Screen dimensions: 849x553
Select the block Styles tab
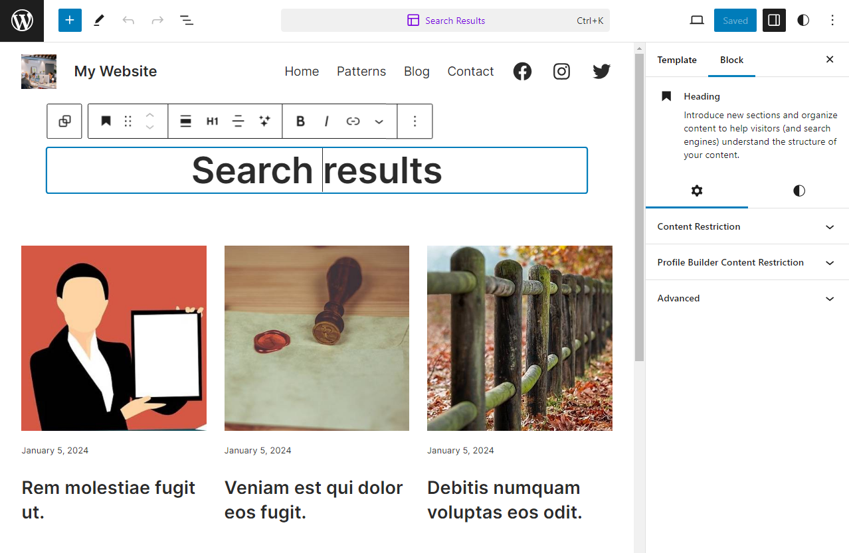tap(799, 191)
